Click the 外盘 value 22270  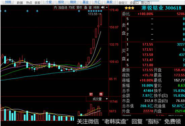coord(148,111)
